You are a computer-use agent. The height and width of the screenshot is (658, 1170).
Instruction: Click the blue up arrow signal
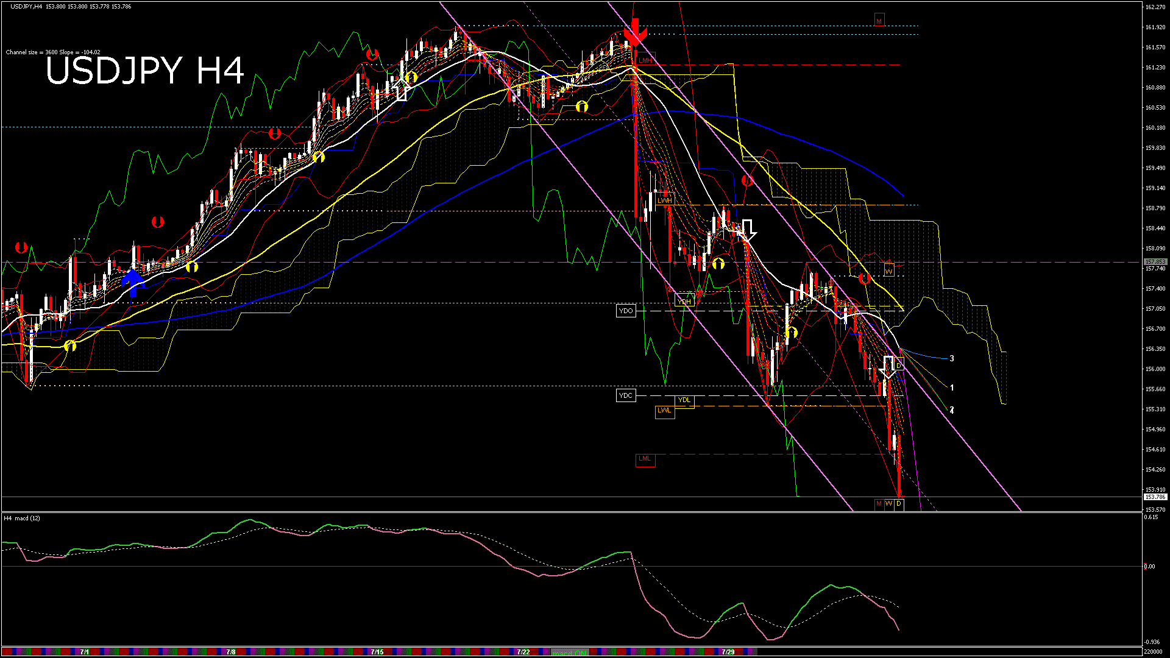coord(132,283)
